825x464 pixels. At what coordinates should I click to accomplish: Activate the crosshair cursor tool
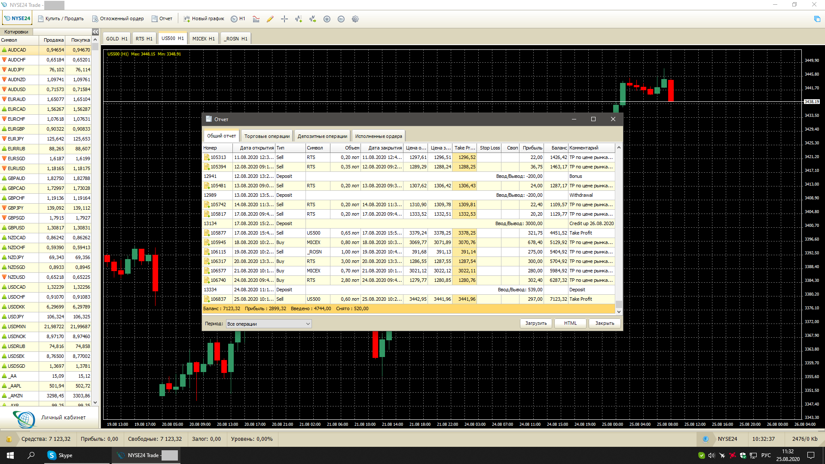(x=284, y=19)
